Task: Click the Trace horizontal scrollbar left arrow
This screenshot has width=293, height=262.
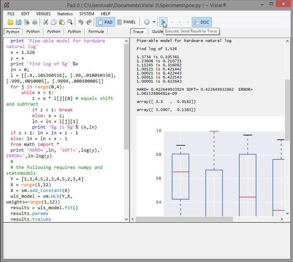Action: [133, 219]
